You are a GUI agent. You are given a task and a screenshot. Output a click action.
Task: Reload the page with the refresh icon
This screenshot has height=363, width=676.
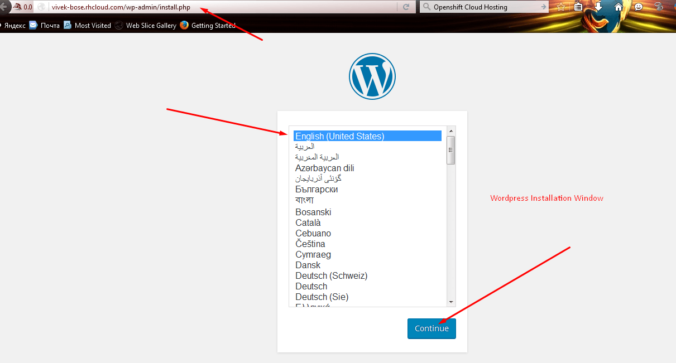click(406, 7)
